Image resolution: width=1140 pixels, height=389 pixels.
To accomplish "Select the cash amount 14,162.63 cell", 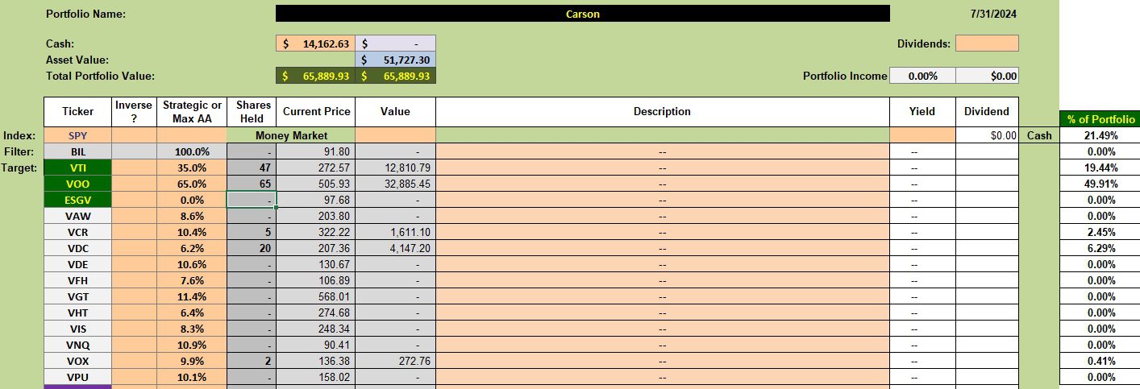I will pyautogui.click(x=315, y=43).
